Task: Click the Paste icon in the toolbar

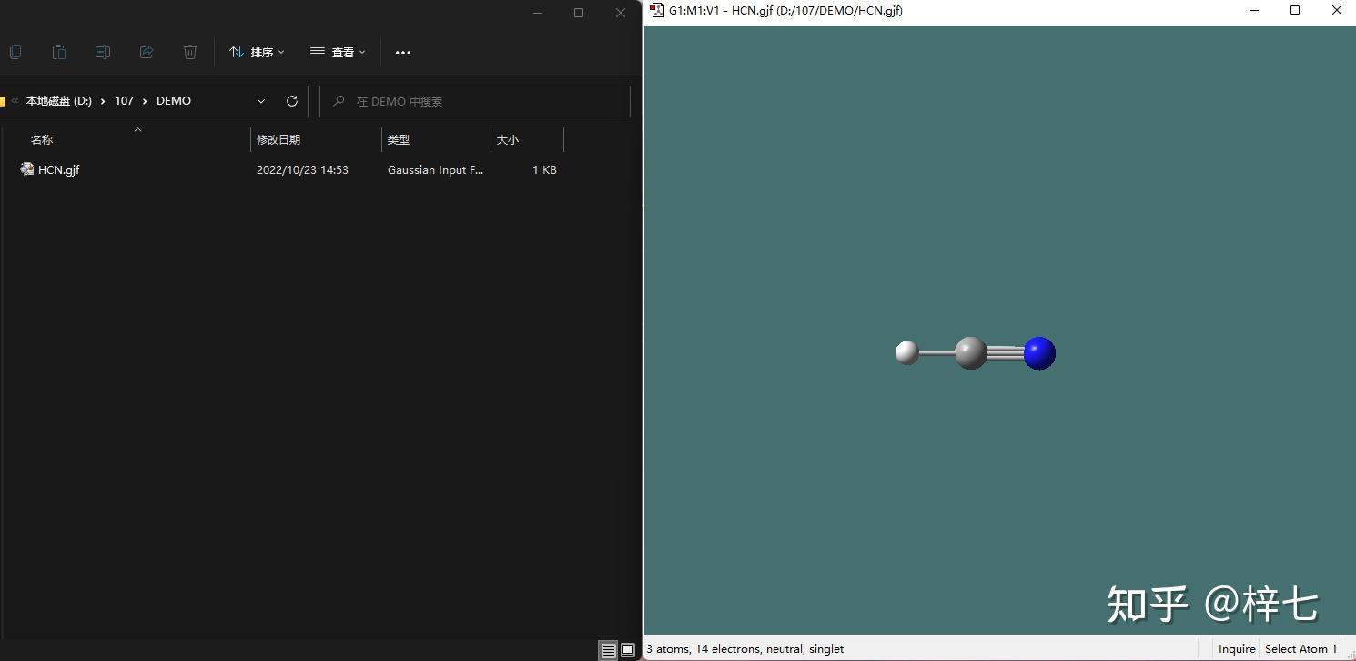Action: 59,52
